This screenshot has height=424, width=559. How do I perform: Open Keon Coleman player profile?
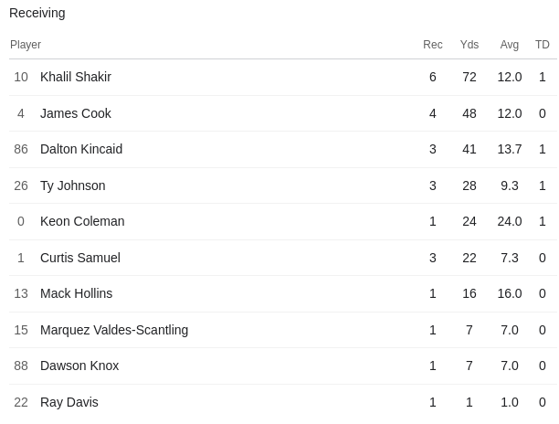click(82, 221)
